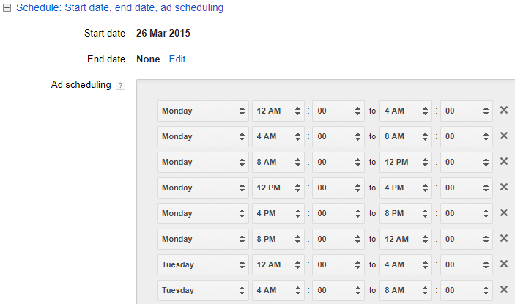Open the first Tuesday day dropdown

coord(203,264)
